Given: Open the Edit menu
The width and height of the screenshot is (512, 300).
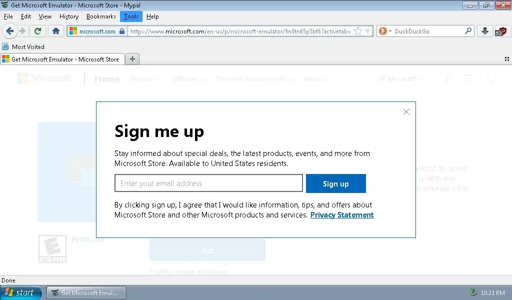Looking at the screenshot, I should 26,16.
